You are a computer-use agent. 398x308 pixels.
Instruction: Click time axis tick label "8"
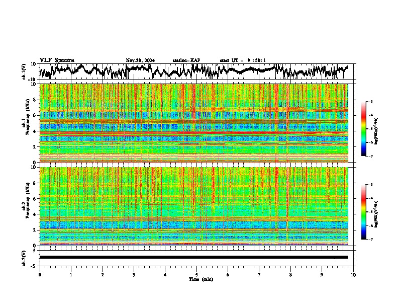click(290, 274)
